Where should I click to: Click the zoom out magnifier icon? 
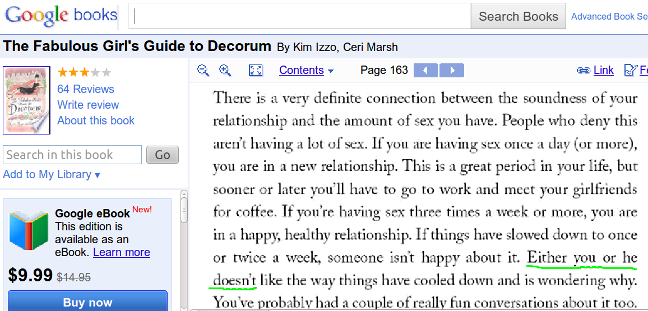tap(203, 70)
